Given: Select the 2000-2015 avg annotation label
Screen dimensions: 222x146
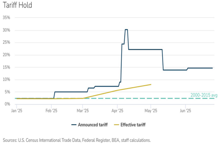Looking at the screenshot, I should point(204,95).
